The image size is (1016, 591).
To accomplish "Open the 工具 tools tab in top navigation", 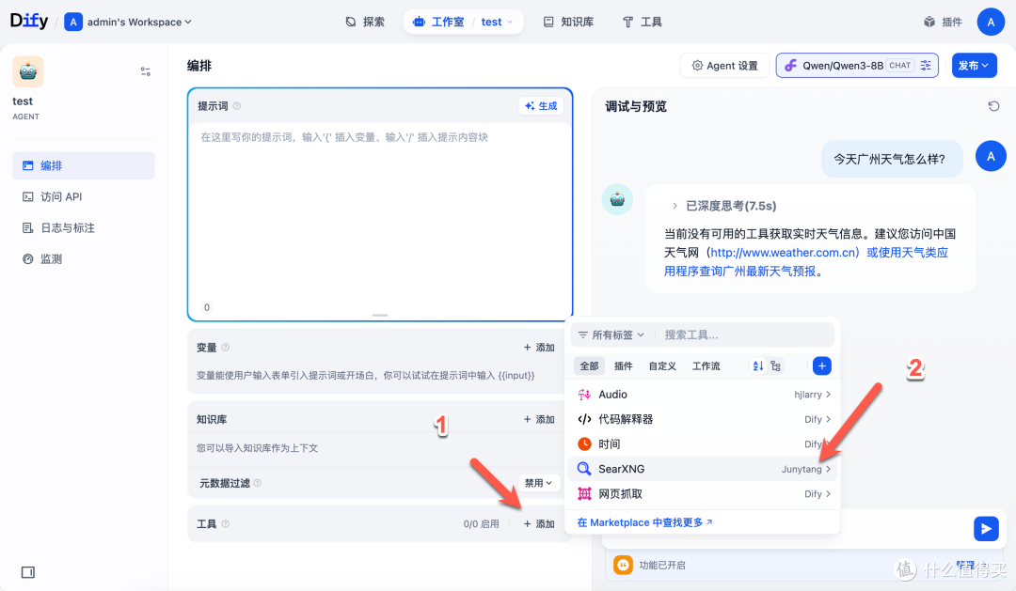I will 643,22.
